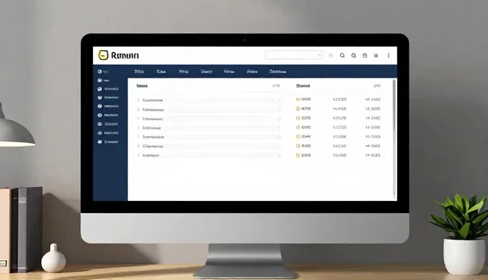
Task: Select the radio circle of the fourth list row
Action: click(x=139, y=128)
